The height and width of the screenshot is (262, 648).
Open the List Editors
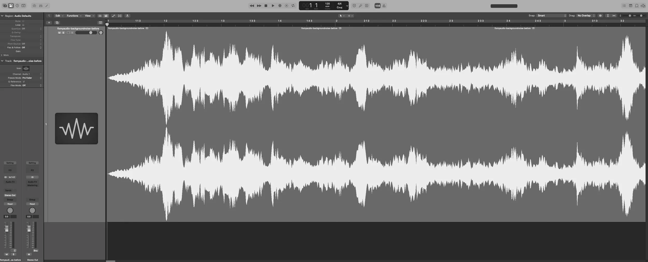(x=624, y=6)
